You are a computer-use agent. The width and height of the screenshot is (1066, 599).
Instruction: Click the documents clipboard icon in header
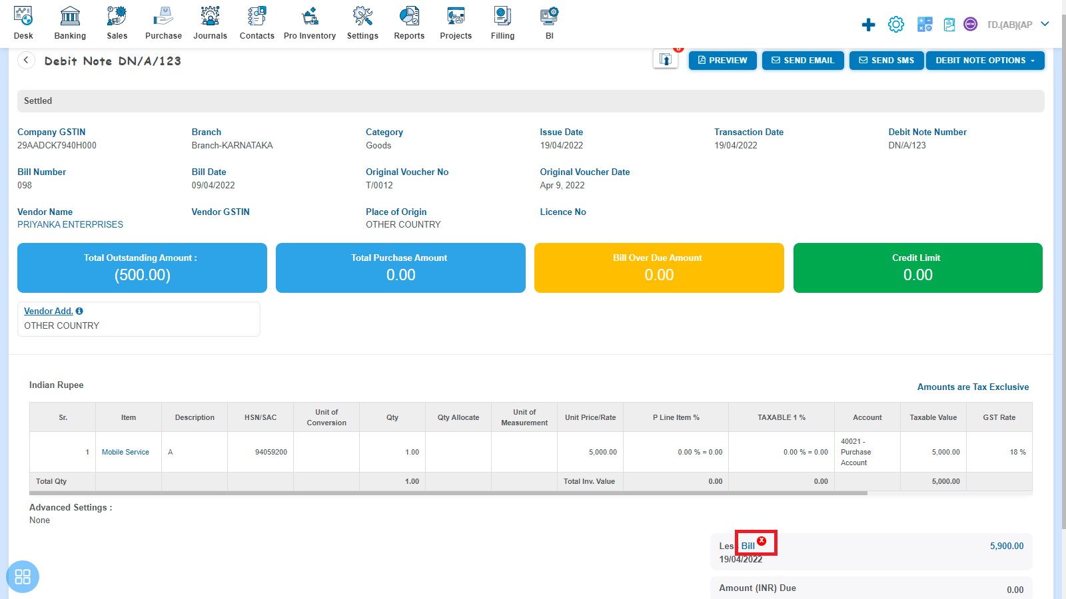(949, 25)
